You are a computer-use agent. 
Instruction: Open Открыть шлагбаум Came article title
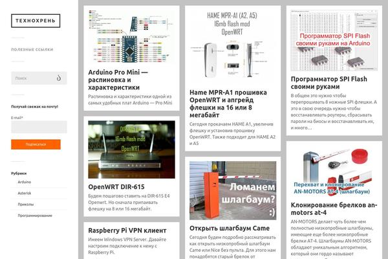click(230, 229)
